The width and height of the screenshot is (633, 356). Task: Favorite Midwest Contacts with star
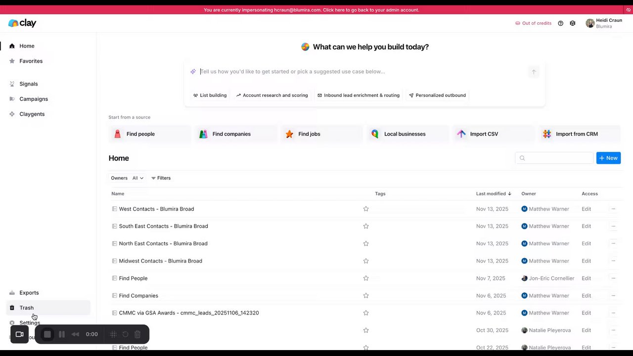pyautogui.click(x=366, y=261)
